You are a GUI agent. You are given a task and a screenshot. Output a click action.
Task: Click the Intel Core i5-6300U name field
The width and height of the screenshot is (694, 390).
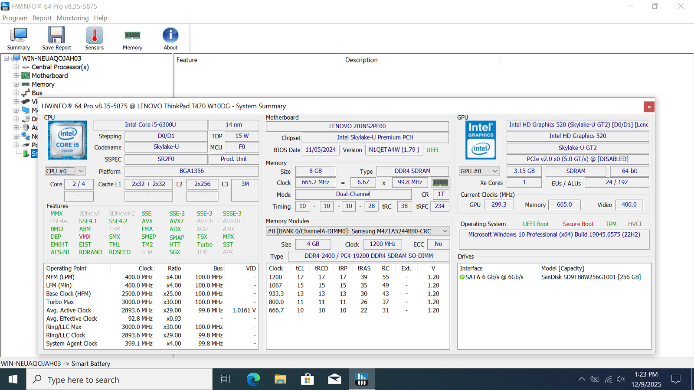coord(151,125)
